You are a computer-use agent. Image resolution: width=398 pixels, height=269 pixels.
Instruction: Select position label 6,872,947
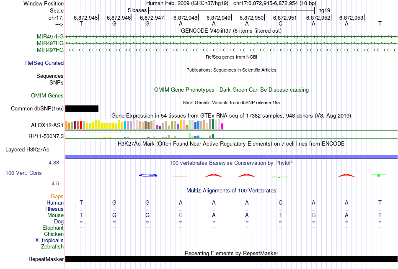[x=152, y=18]
